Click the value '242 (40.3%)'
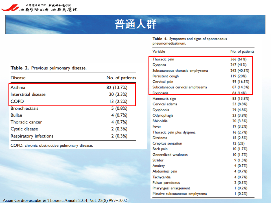The image size is (271, 203). coord(240,70)
